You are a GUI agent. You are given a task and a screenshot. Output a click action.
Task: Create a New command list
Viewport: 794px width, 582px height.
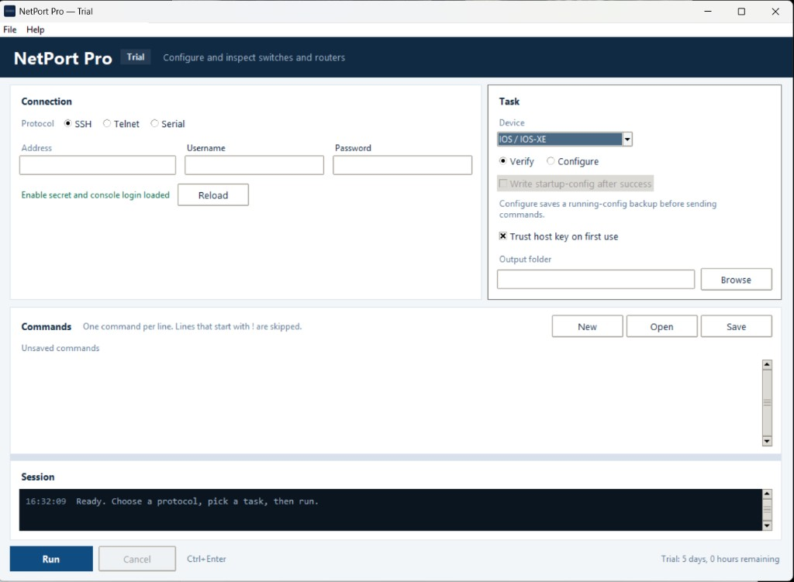pos(588,326)
